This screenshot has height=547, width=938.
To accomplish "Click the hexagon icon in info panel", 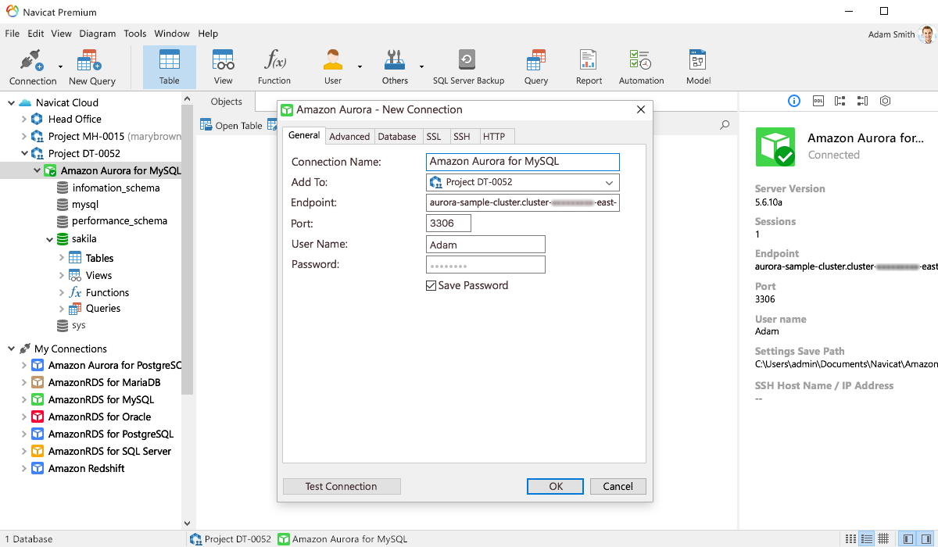I will (885, 101).
